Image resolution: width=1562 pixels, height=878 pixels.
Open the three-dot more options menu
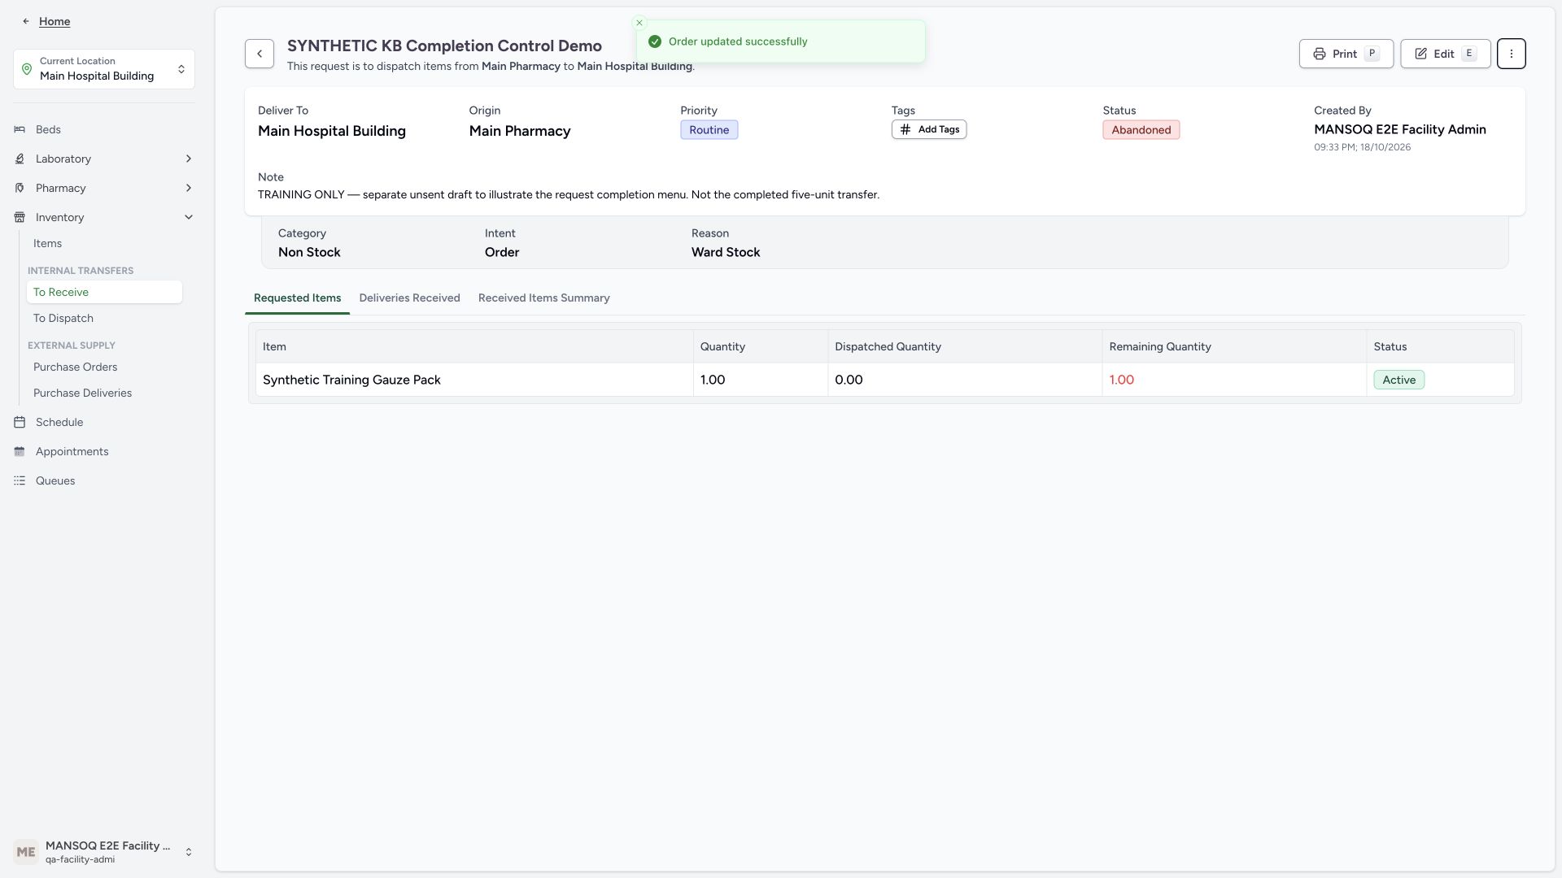tap(1511, 54)
